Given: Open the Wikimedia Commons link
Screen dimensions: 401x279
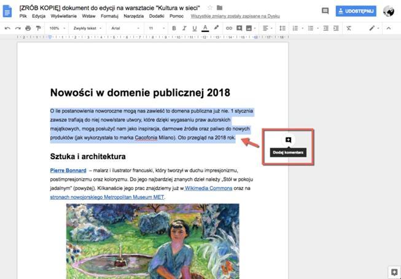Looking at the screenshot, I should [208, 188].
